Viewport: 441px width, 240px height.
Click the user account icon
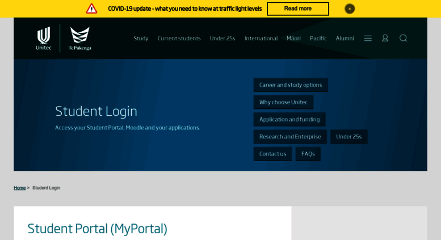pyautogui.click(x=385, y=38)
